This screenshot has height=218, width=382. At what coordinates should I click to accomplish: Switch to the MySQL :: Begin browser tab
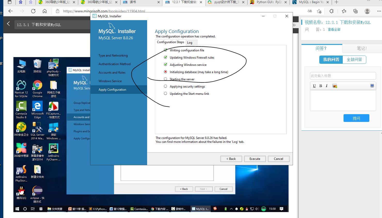[311, 2]
